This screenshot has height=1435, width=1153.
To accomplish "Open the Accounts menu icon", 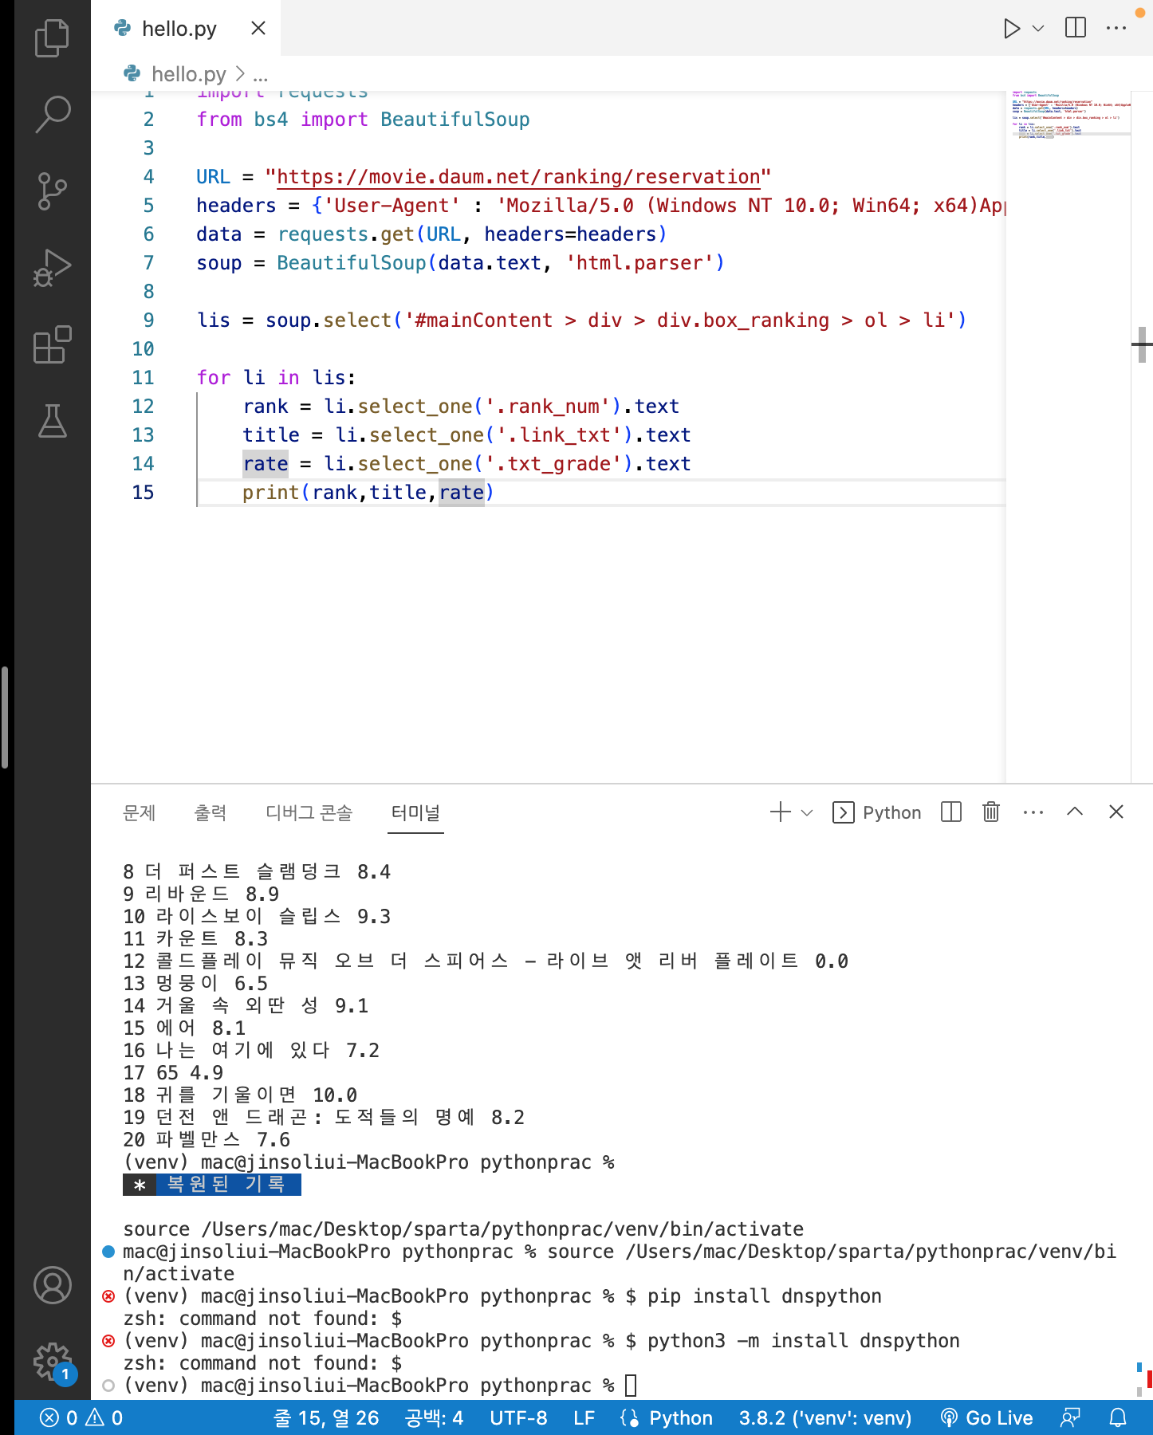I will (x=53, y=1285).
